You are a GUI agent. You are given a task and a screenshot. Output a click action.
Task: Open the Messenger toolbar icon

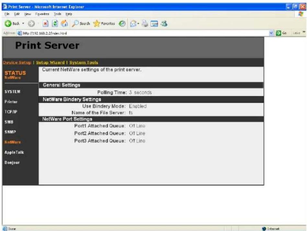pos(164,24)
